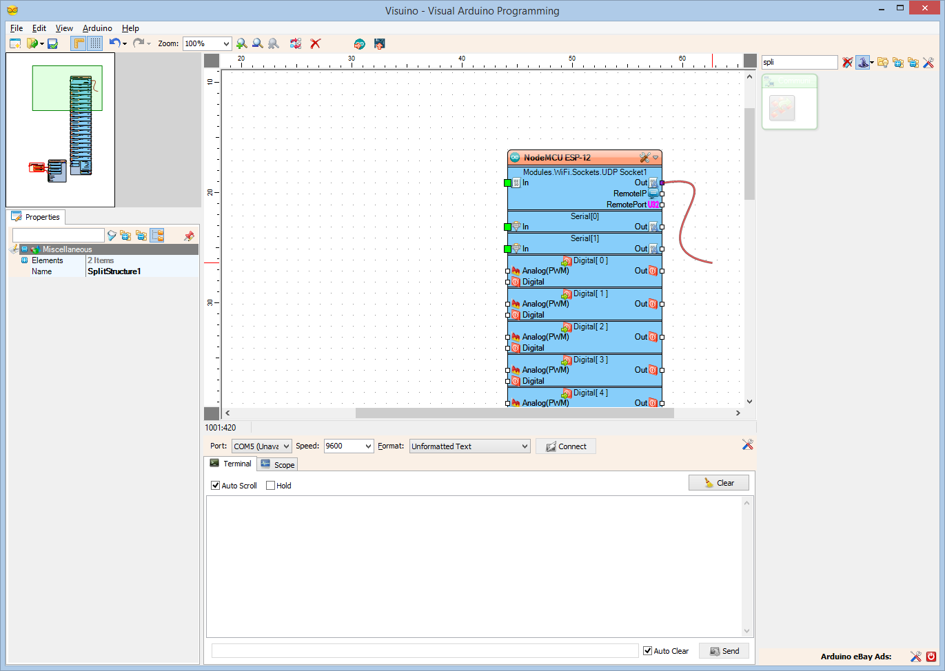Clear the component search filter icon
The height and width of the screenshot is (671, 945).
click(x=848, y=63)
